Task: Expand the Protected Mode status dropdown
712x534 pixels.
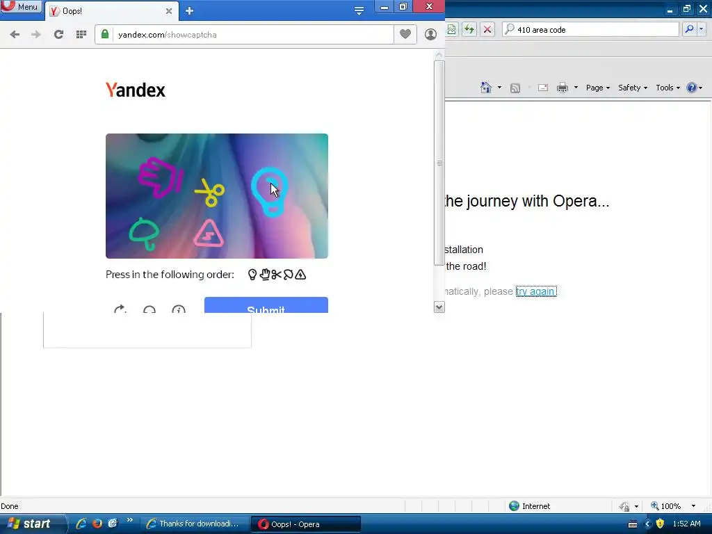Action: click(636, 506)
